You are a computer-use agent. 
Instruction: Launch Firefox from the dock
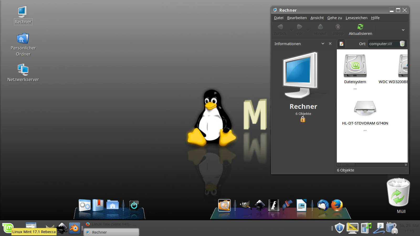point(337,205)
